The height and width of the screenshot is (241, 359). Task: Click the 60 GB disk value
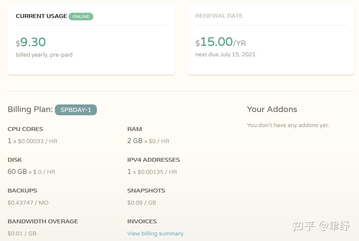pos(17,172)
